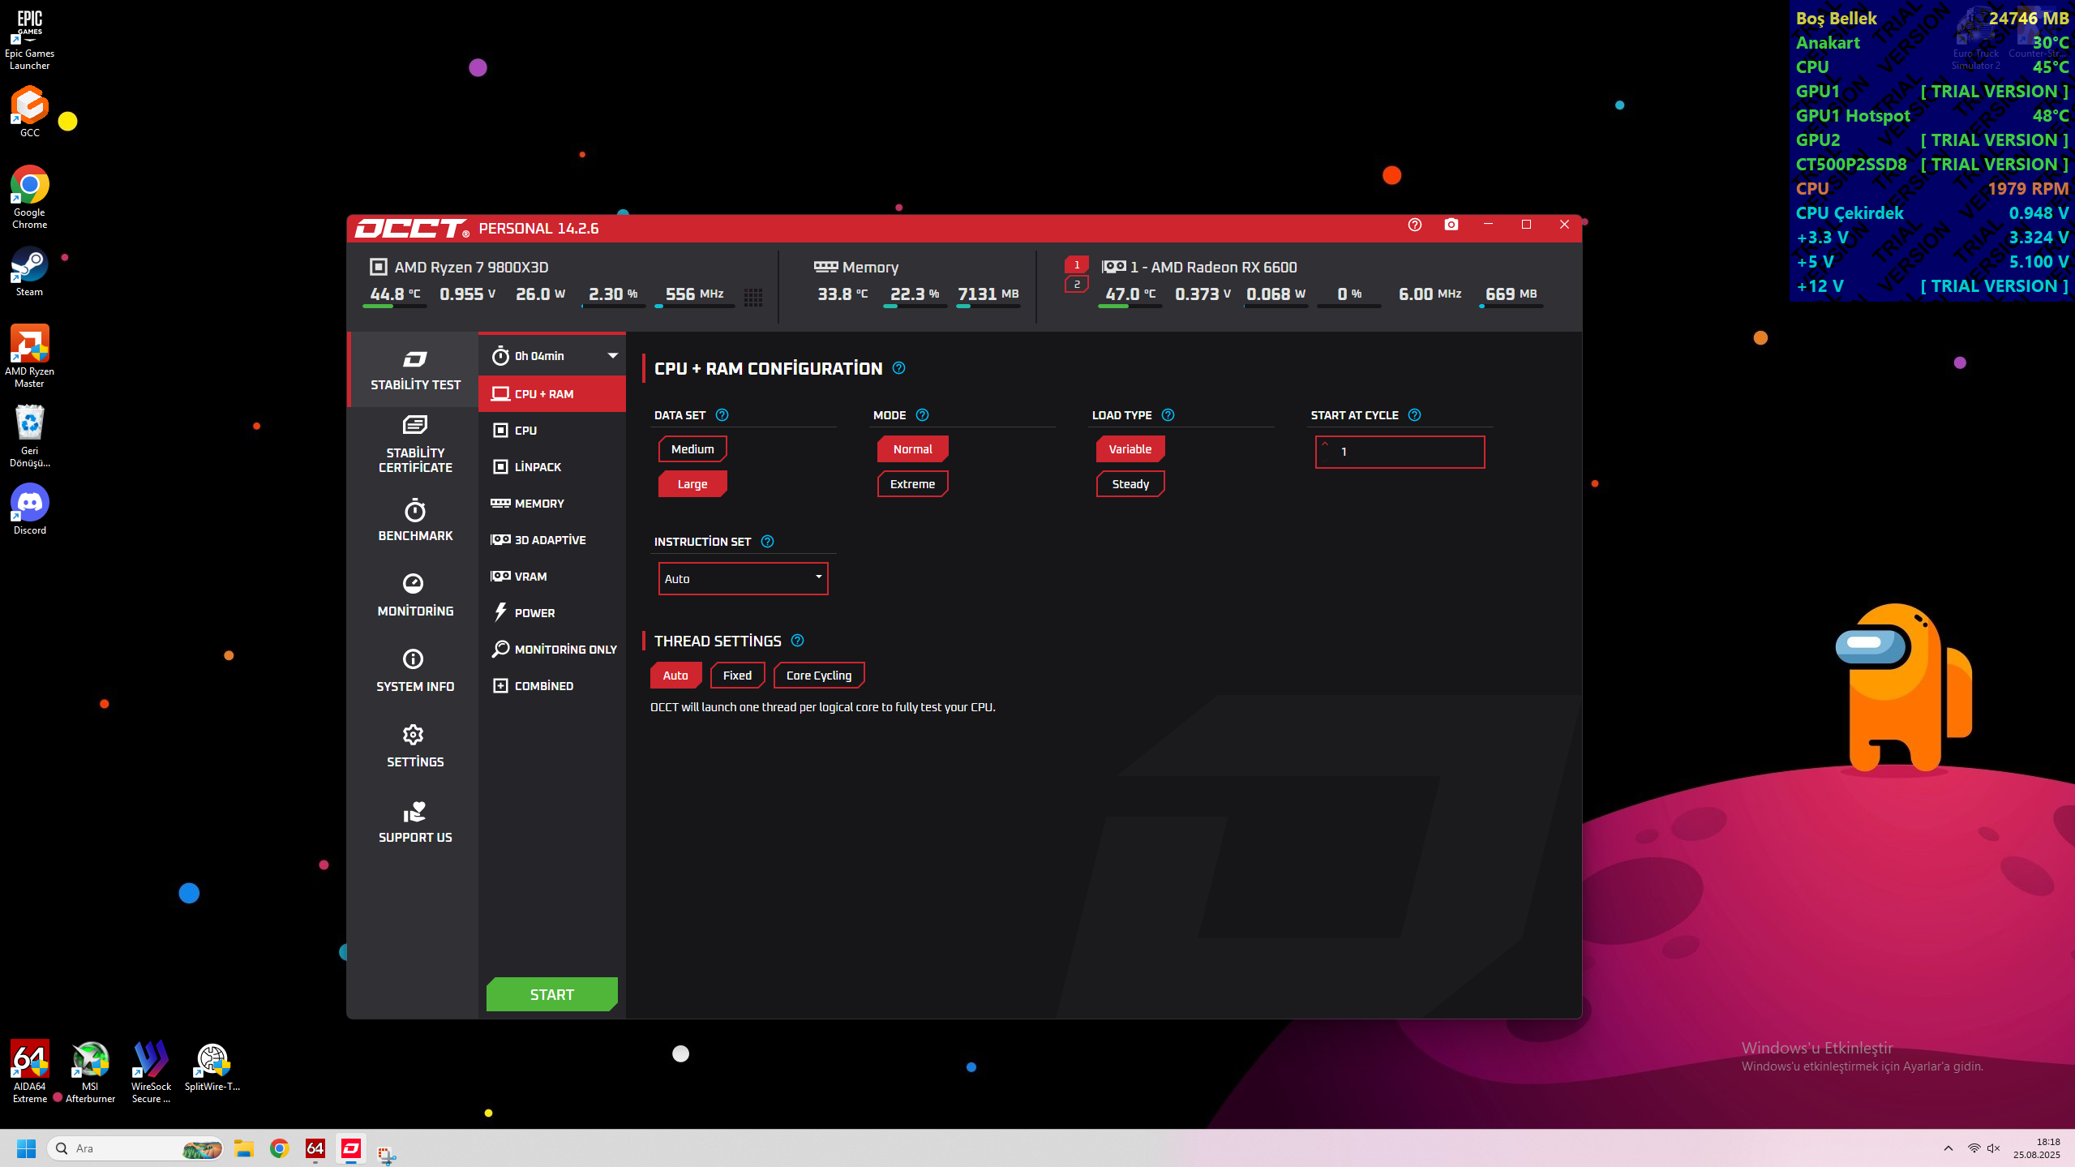Select Google Chrome desktop shortcut
2075x1167 pixels.
point(30,197)
